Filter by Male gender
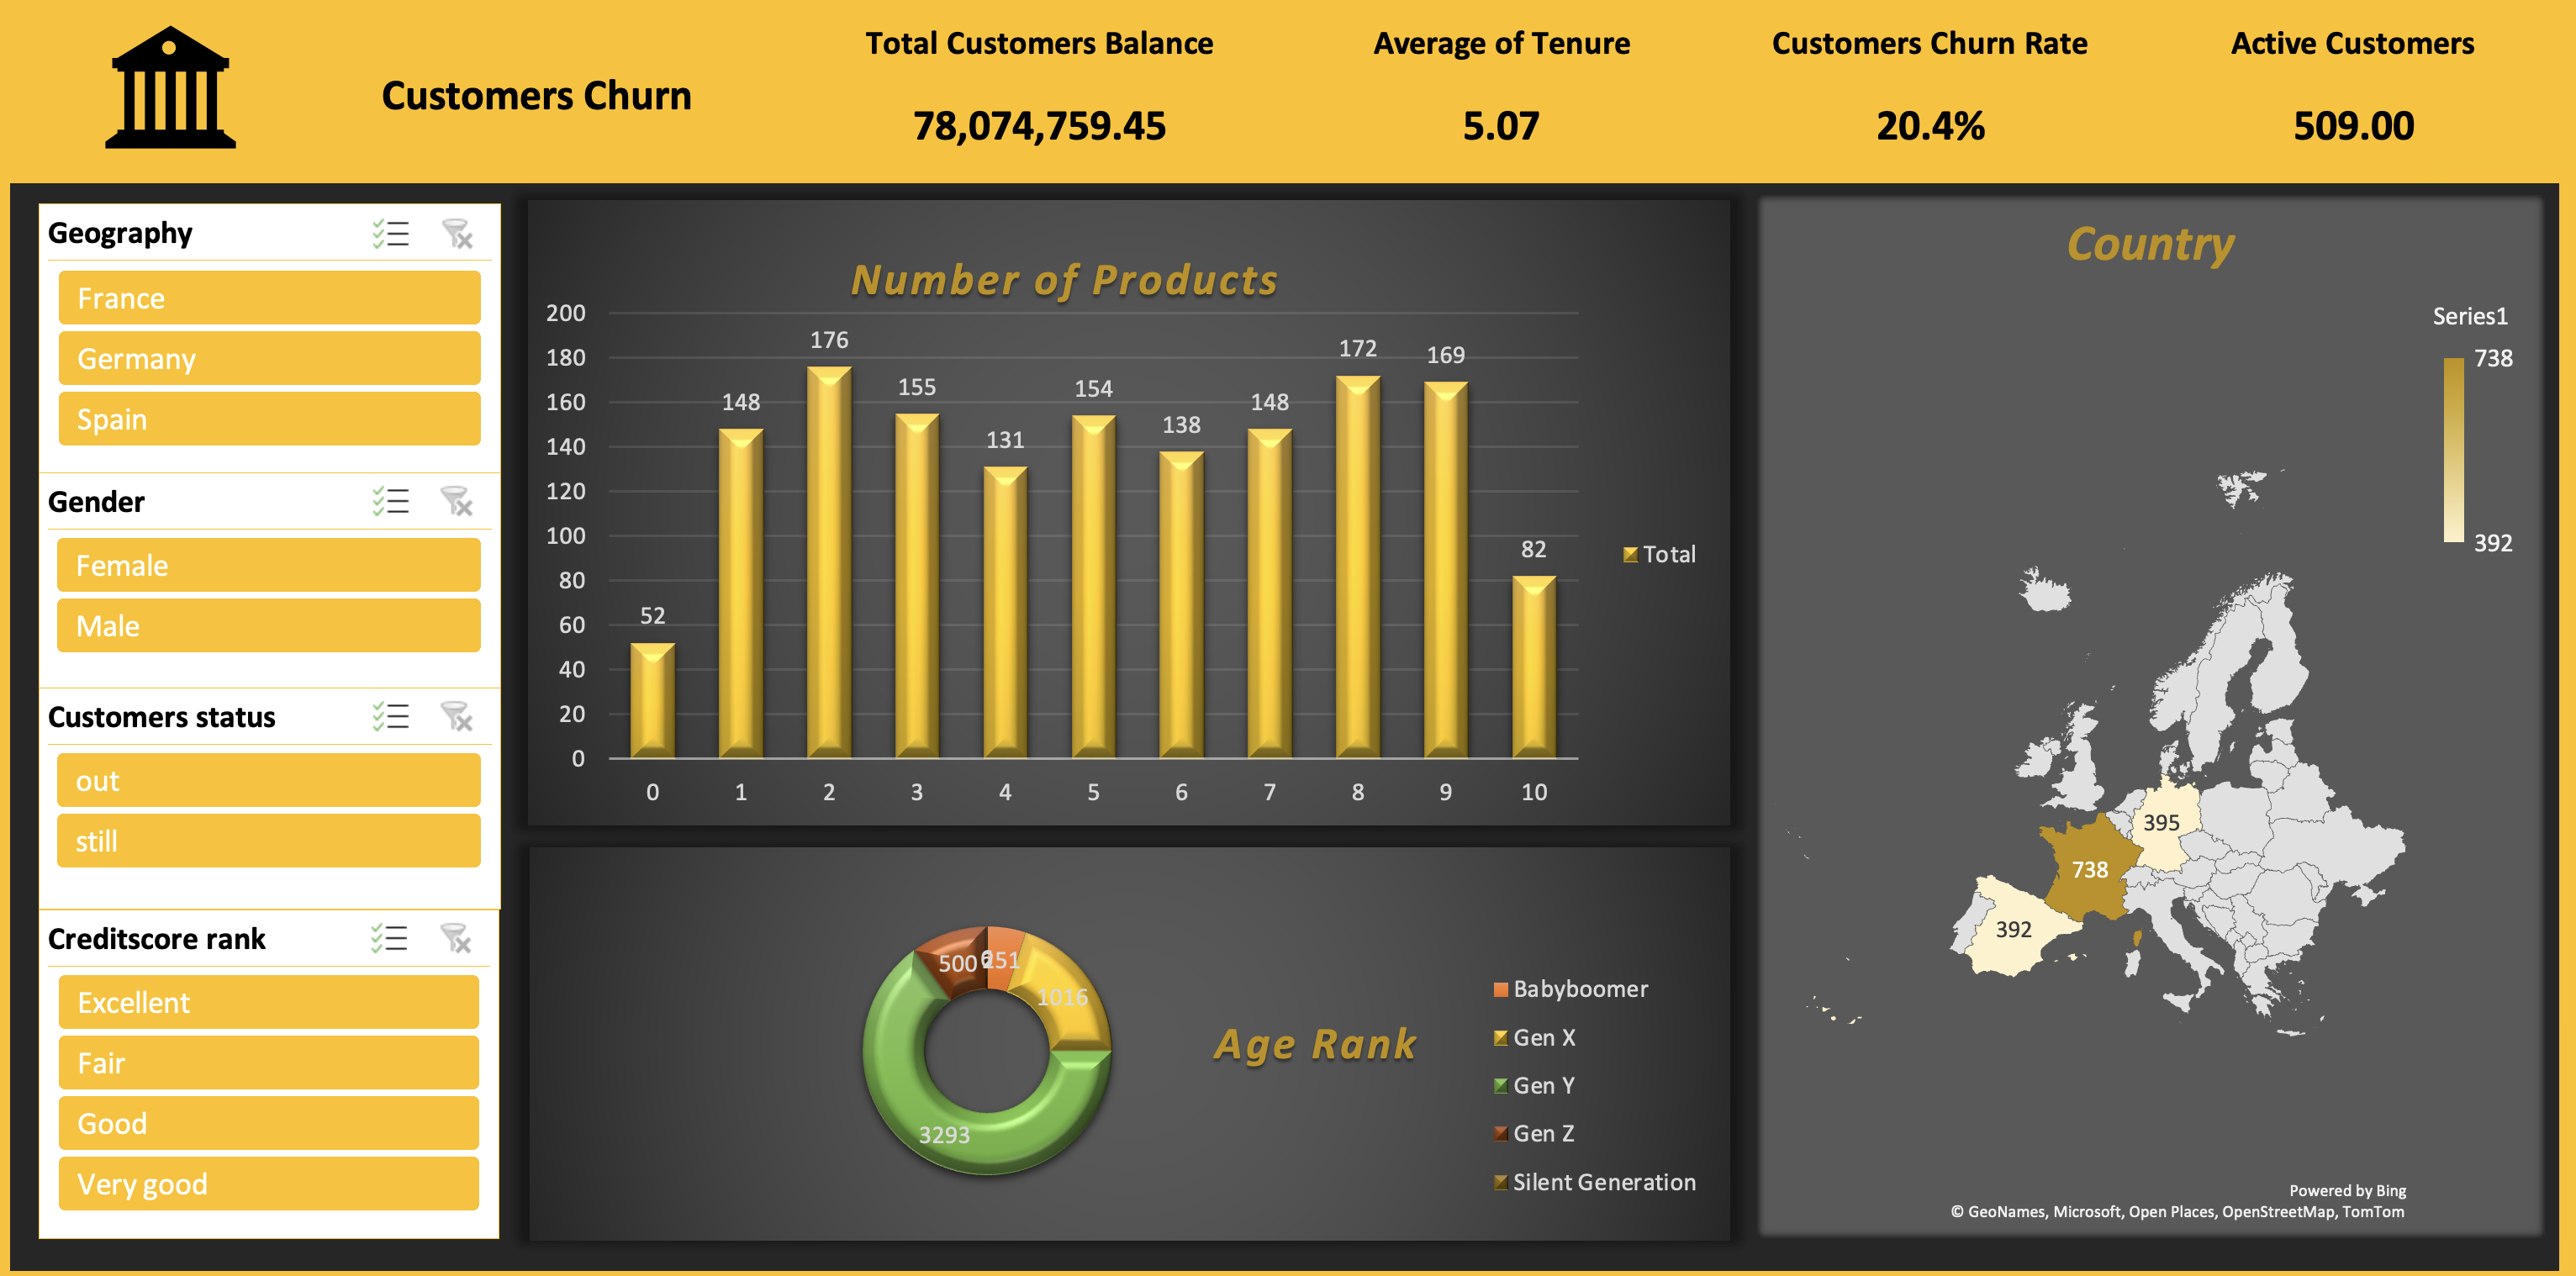This screenshot has width=2576, height=1276. coord(269,626)
